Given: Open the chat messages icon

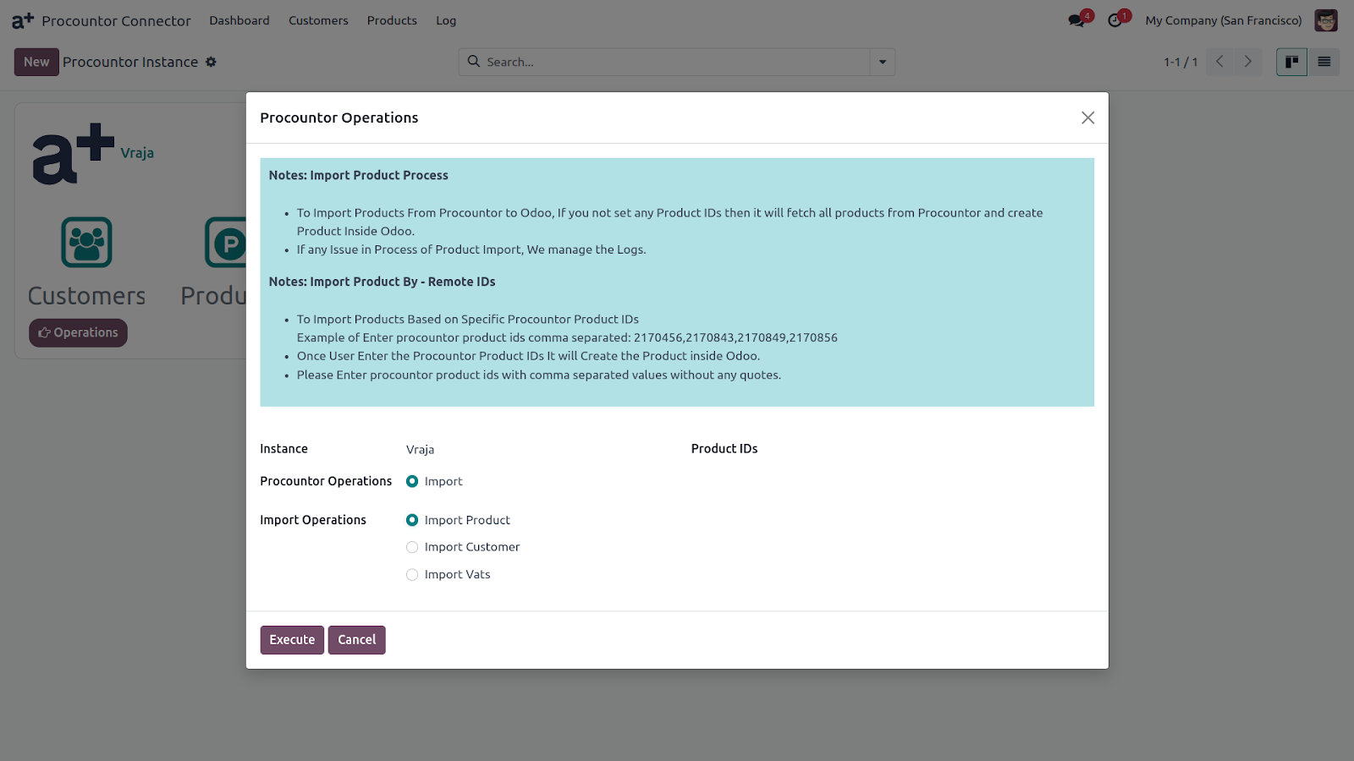Looking at the screenshot, I should (1076, 20).
